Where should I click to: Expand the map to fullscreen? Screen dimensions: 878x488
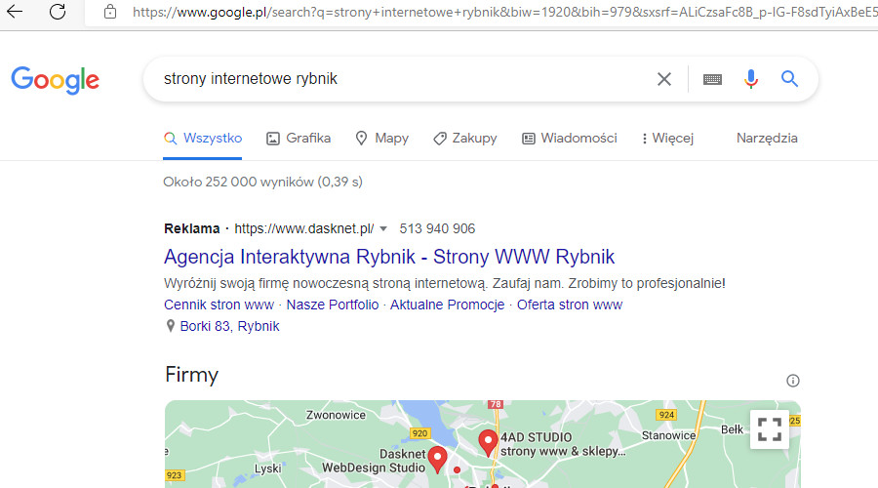pyautogui.click(x=770, y=429)
